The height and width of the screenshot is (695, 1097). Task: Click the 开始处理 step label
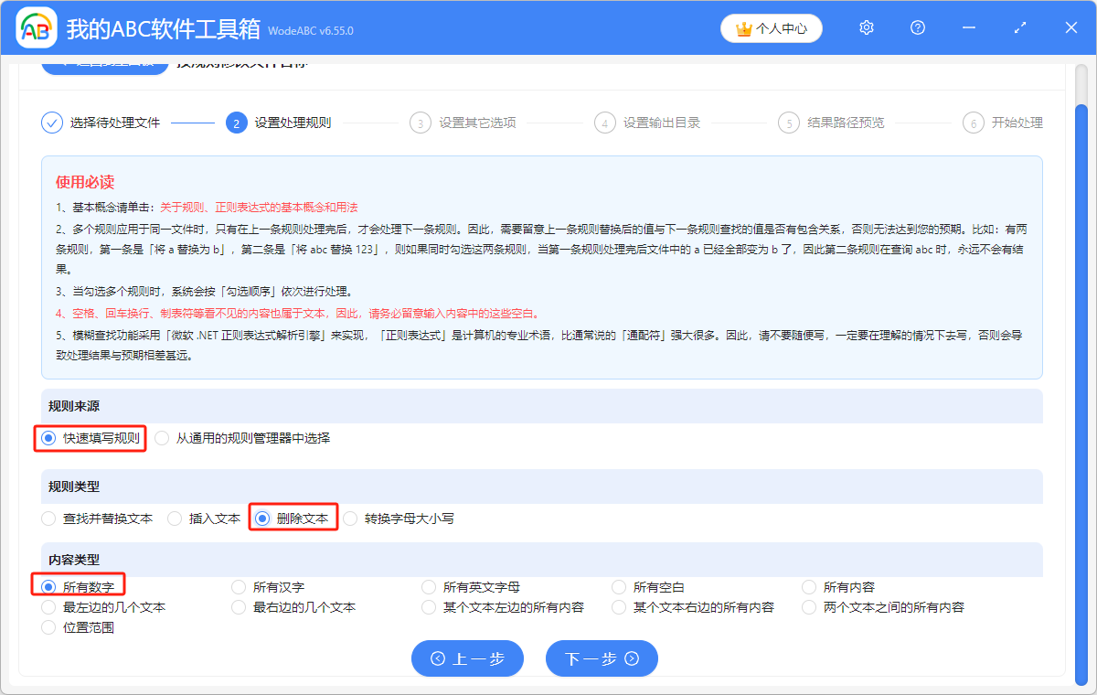click(x=1015, y=122)
